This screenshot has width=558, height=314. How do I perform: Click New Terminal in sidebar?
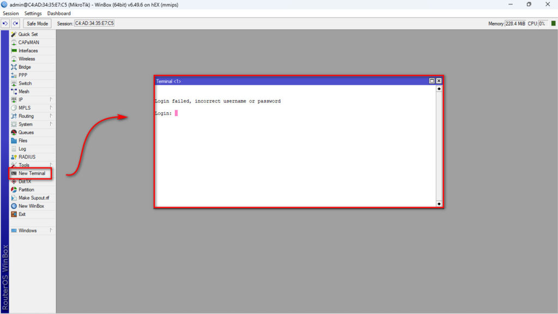pos(32,173)
